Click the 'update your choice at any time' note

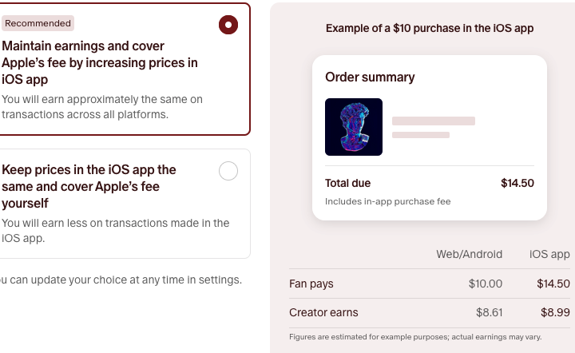(x=120, y=280)
